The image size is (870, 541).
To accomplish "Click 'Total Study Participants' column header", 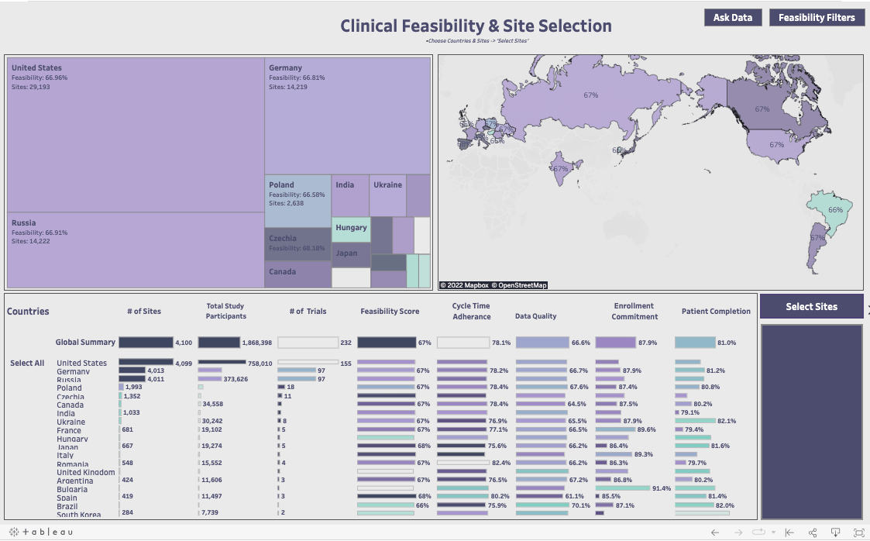I will 225,311.
